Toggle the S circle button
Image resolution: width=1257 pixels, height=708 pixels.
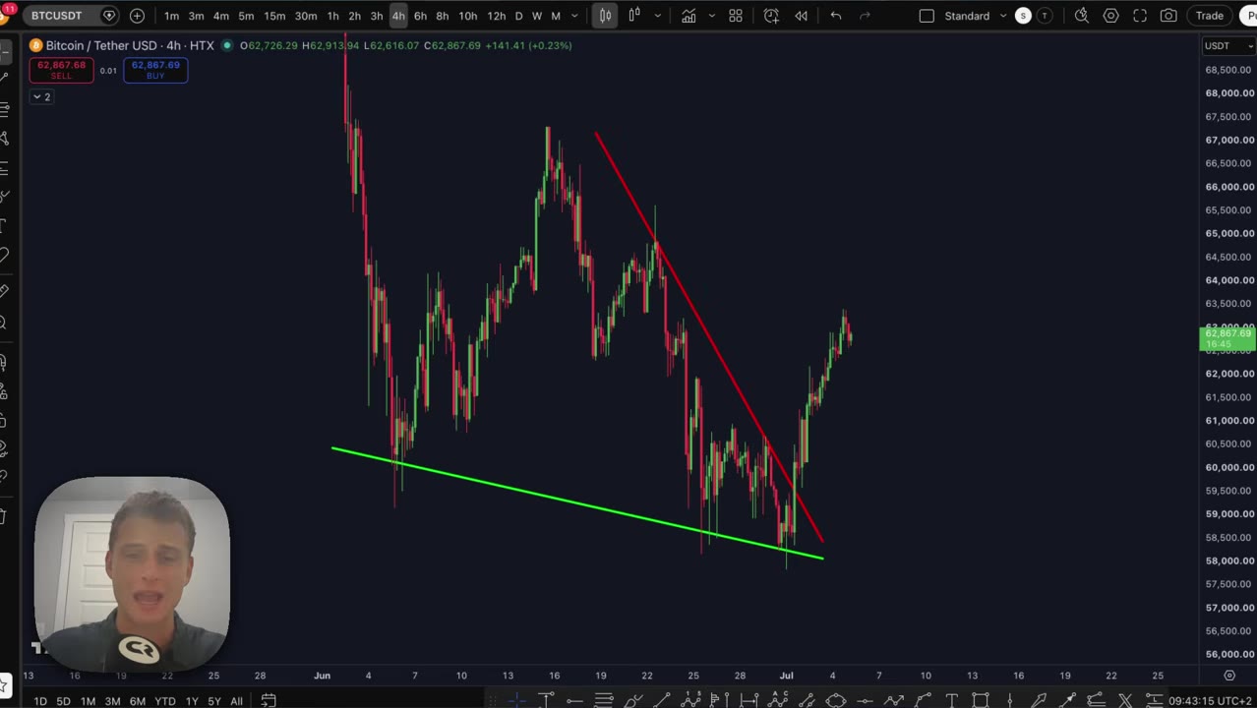(x=1023, y=16)
